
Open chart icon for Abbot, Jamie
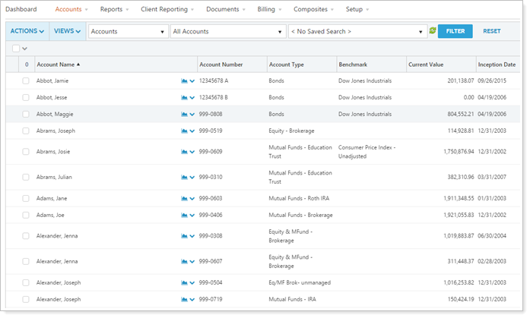tap(184, 80)
